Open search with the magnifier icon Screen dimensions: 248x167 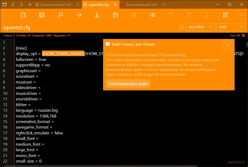pyautogui.click(x=60, y=15)
